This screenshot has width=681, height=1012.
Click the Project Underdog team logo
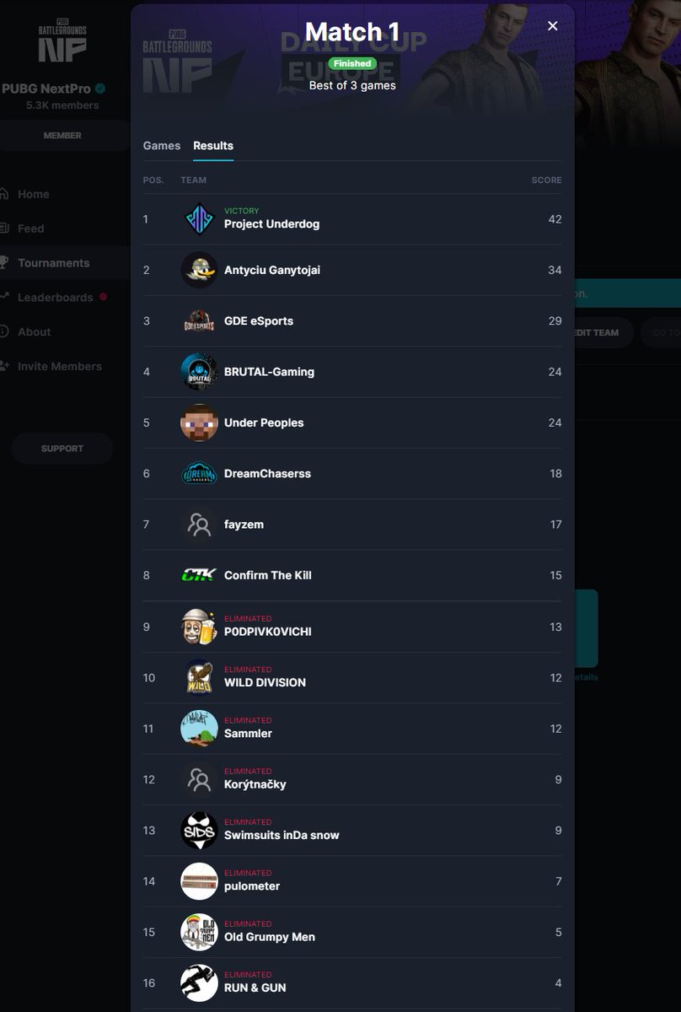199,219
